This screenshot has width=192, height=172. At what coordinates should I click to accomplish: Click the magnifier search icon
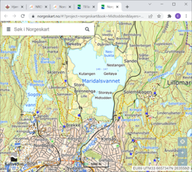pyautogui.click(x=87, y=29)
